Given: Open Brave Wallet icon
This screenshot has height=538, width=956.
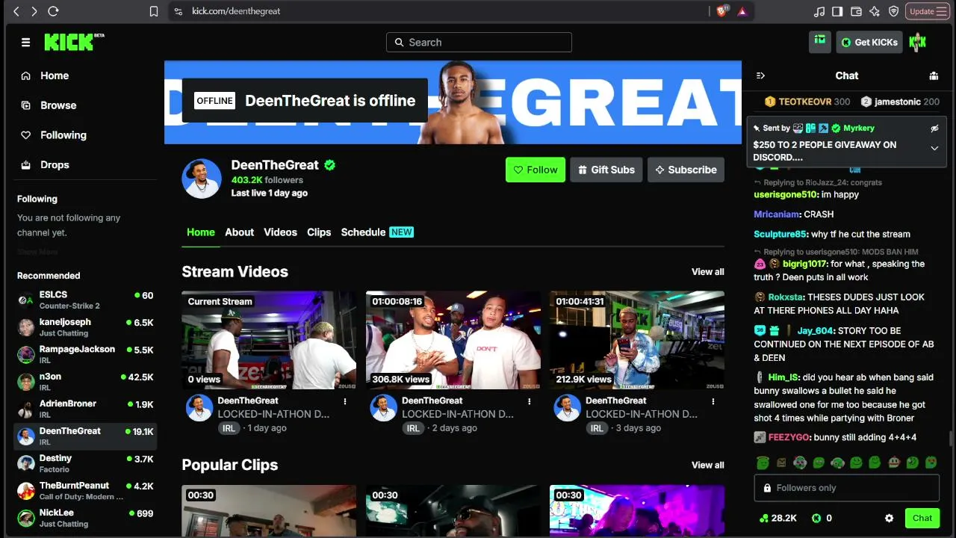Looking at the screenshot, I should click(856, 11).
